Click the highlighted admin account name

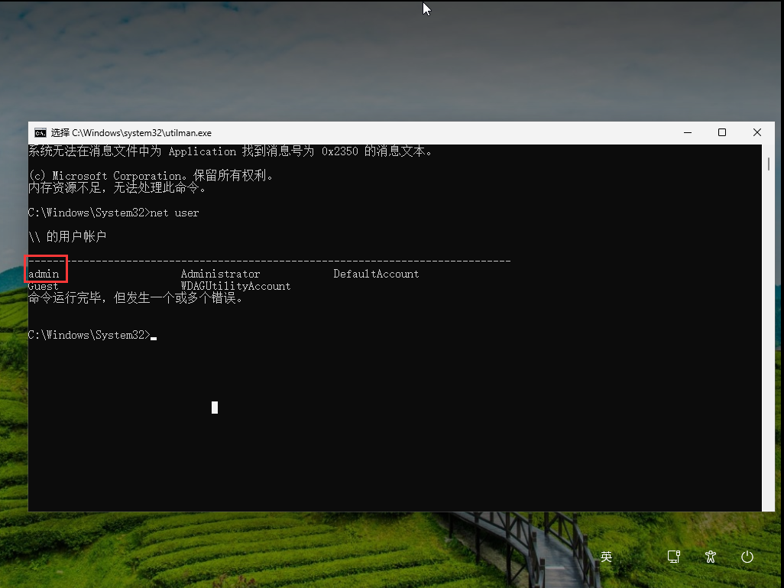click(x=44, y=274)
